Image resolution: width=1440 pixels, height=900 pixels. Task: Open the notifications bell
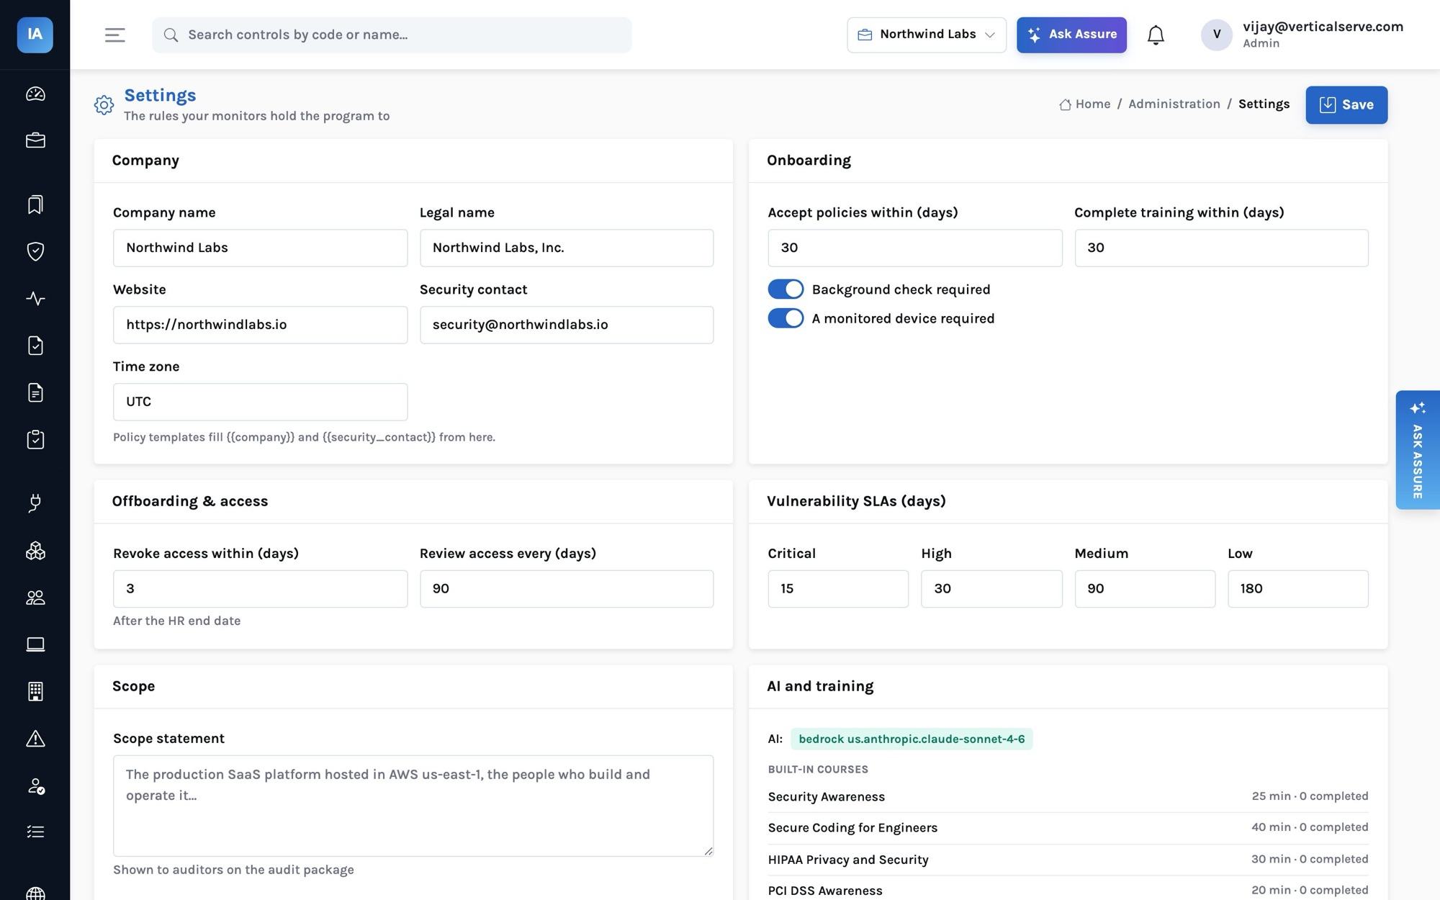point(1156,35)
